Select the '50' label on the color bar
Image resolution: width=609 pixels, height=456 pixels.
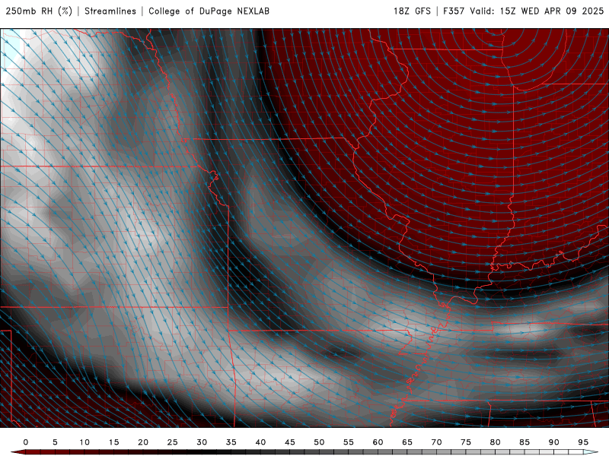[x=319, y=442]
